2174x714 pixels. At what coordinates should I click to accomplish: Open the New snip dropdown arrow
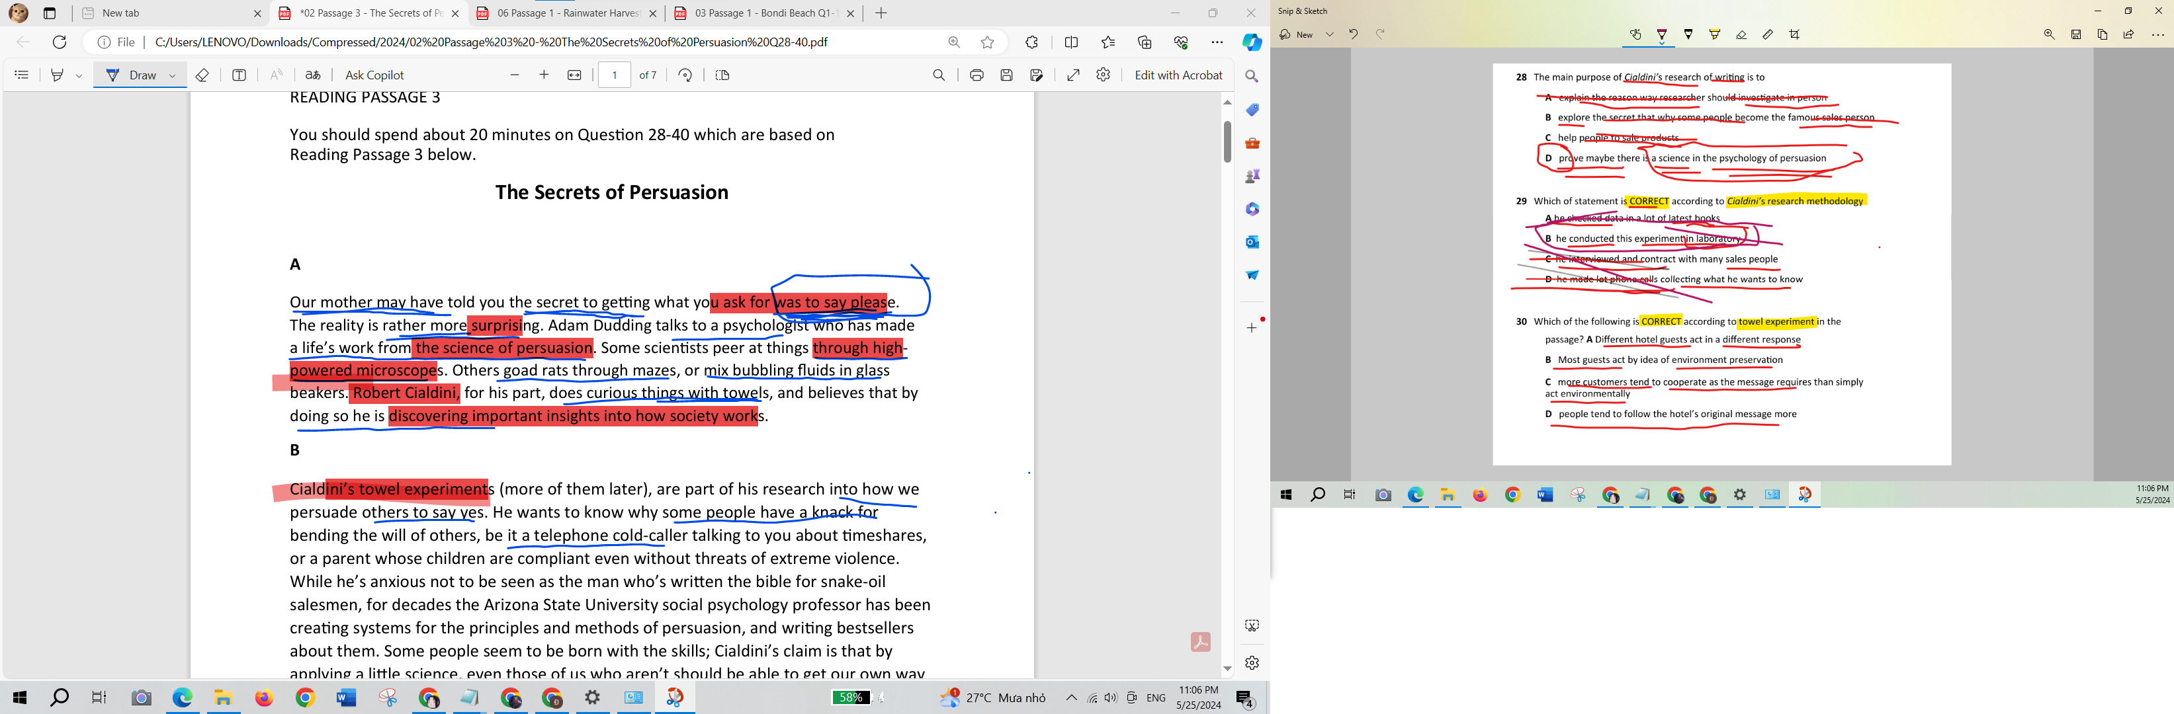click(x=1329, y=34)
